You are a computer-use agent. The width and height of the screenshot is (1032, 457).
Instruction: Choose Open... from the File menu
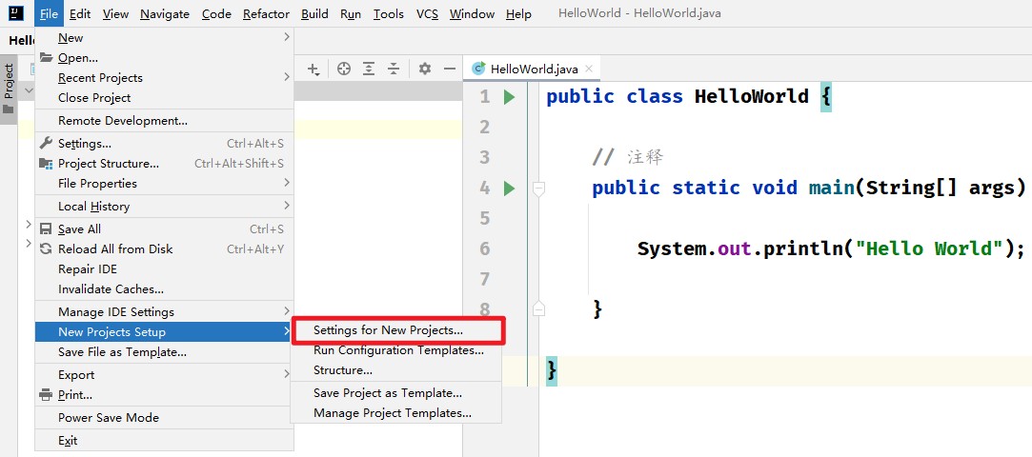click(x=164, y=58)
